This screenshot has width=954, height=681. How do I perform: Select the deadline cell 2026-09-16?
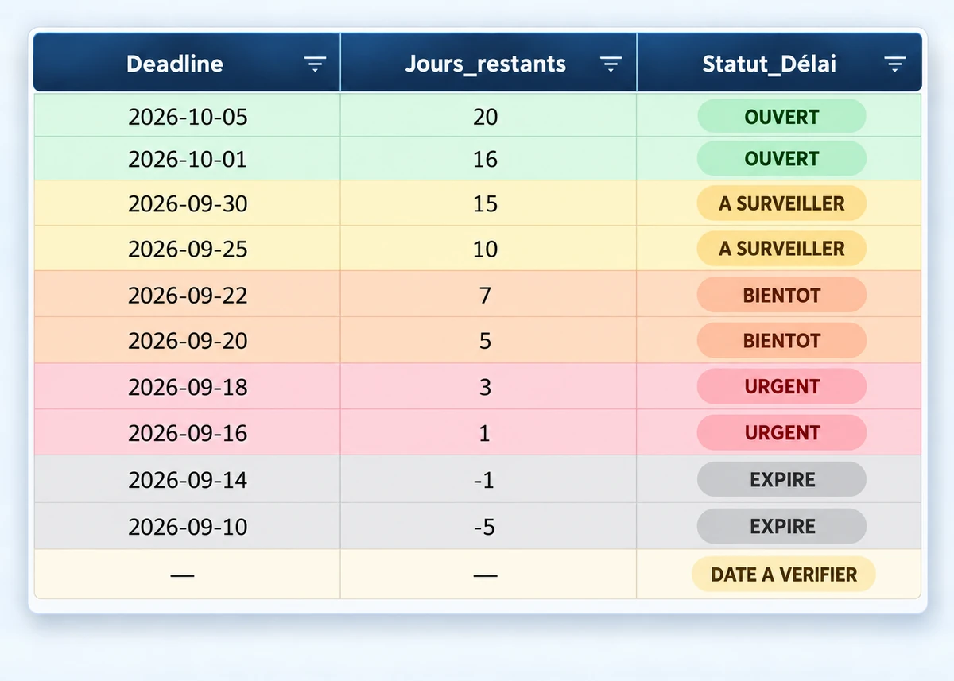click(188, 433)
